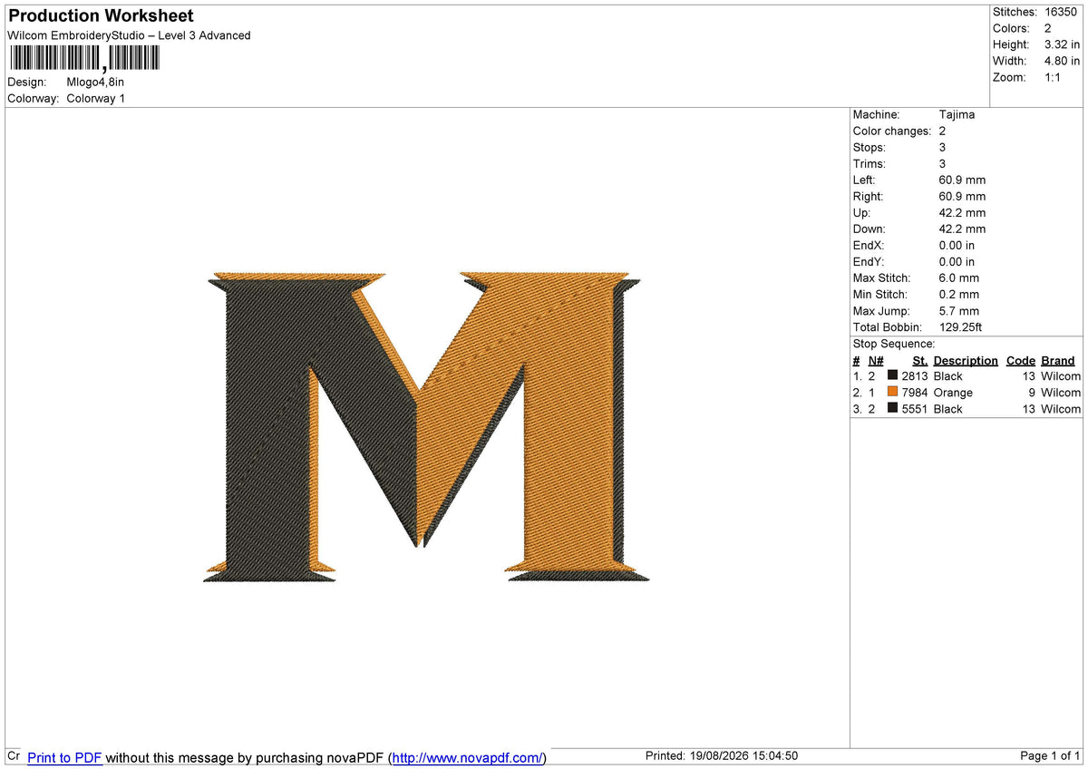Select stitch count 2813 in stop row 1
The width and height of the screenshot is (1088, 769).
coord(915,375)
